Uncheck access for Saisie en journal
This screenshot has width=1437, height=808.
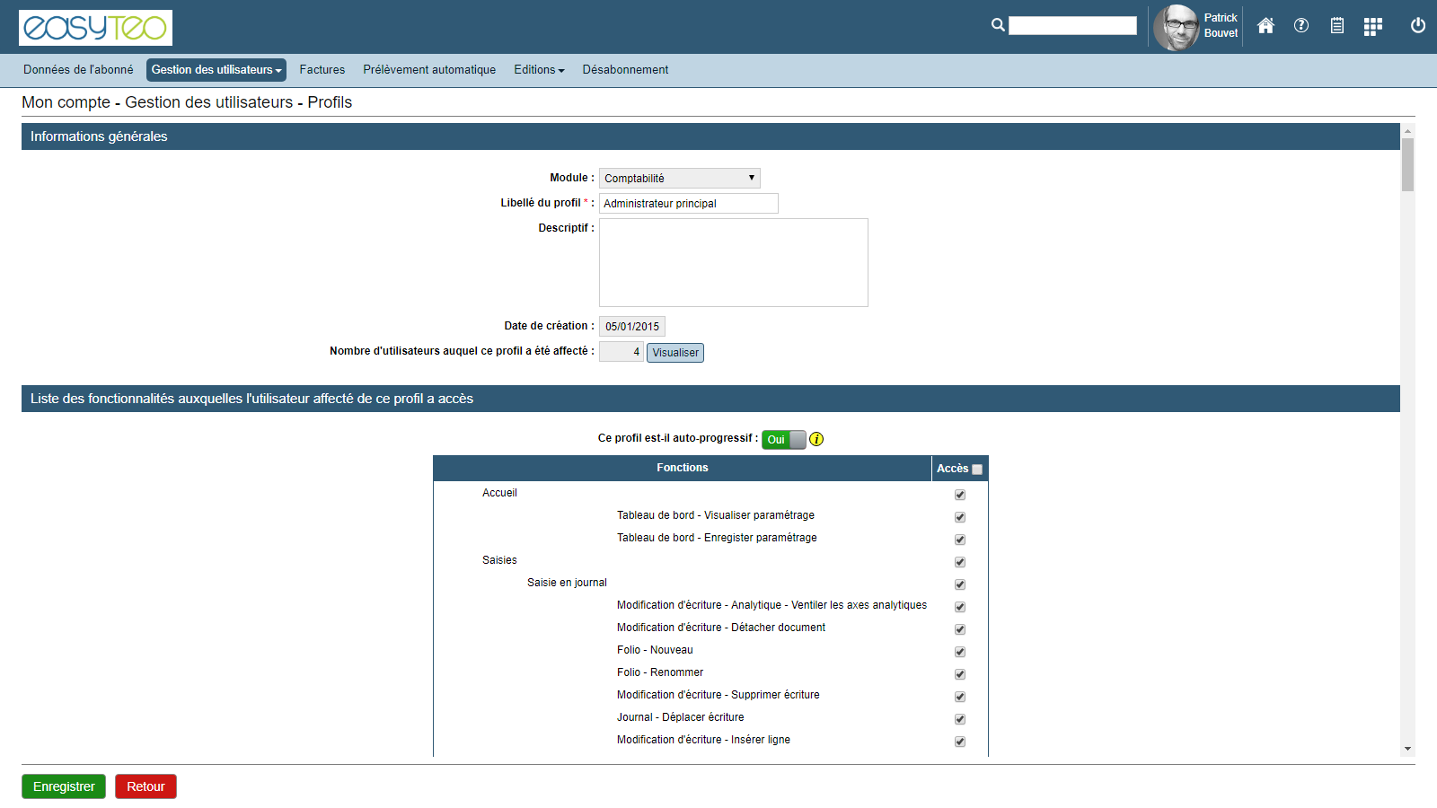pos(960,584)
